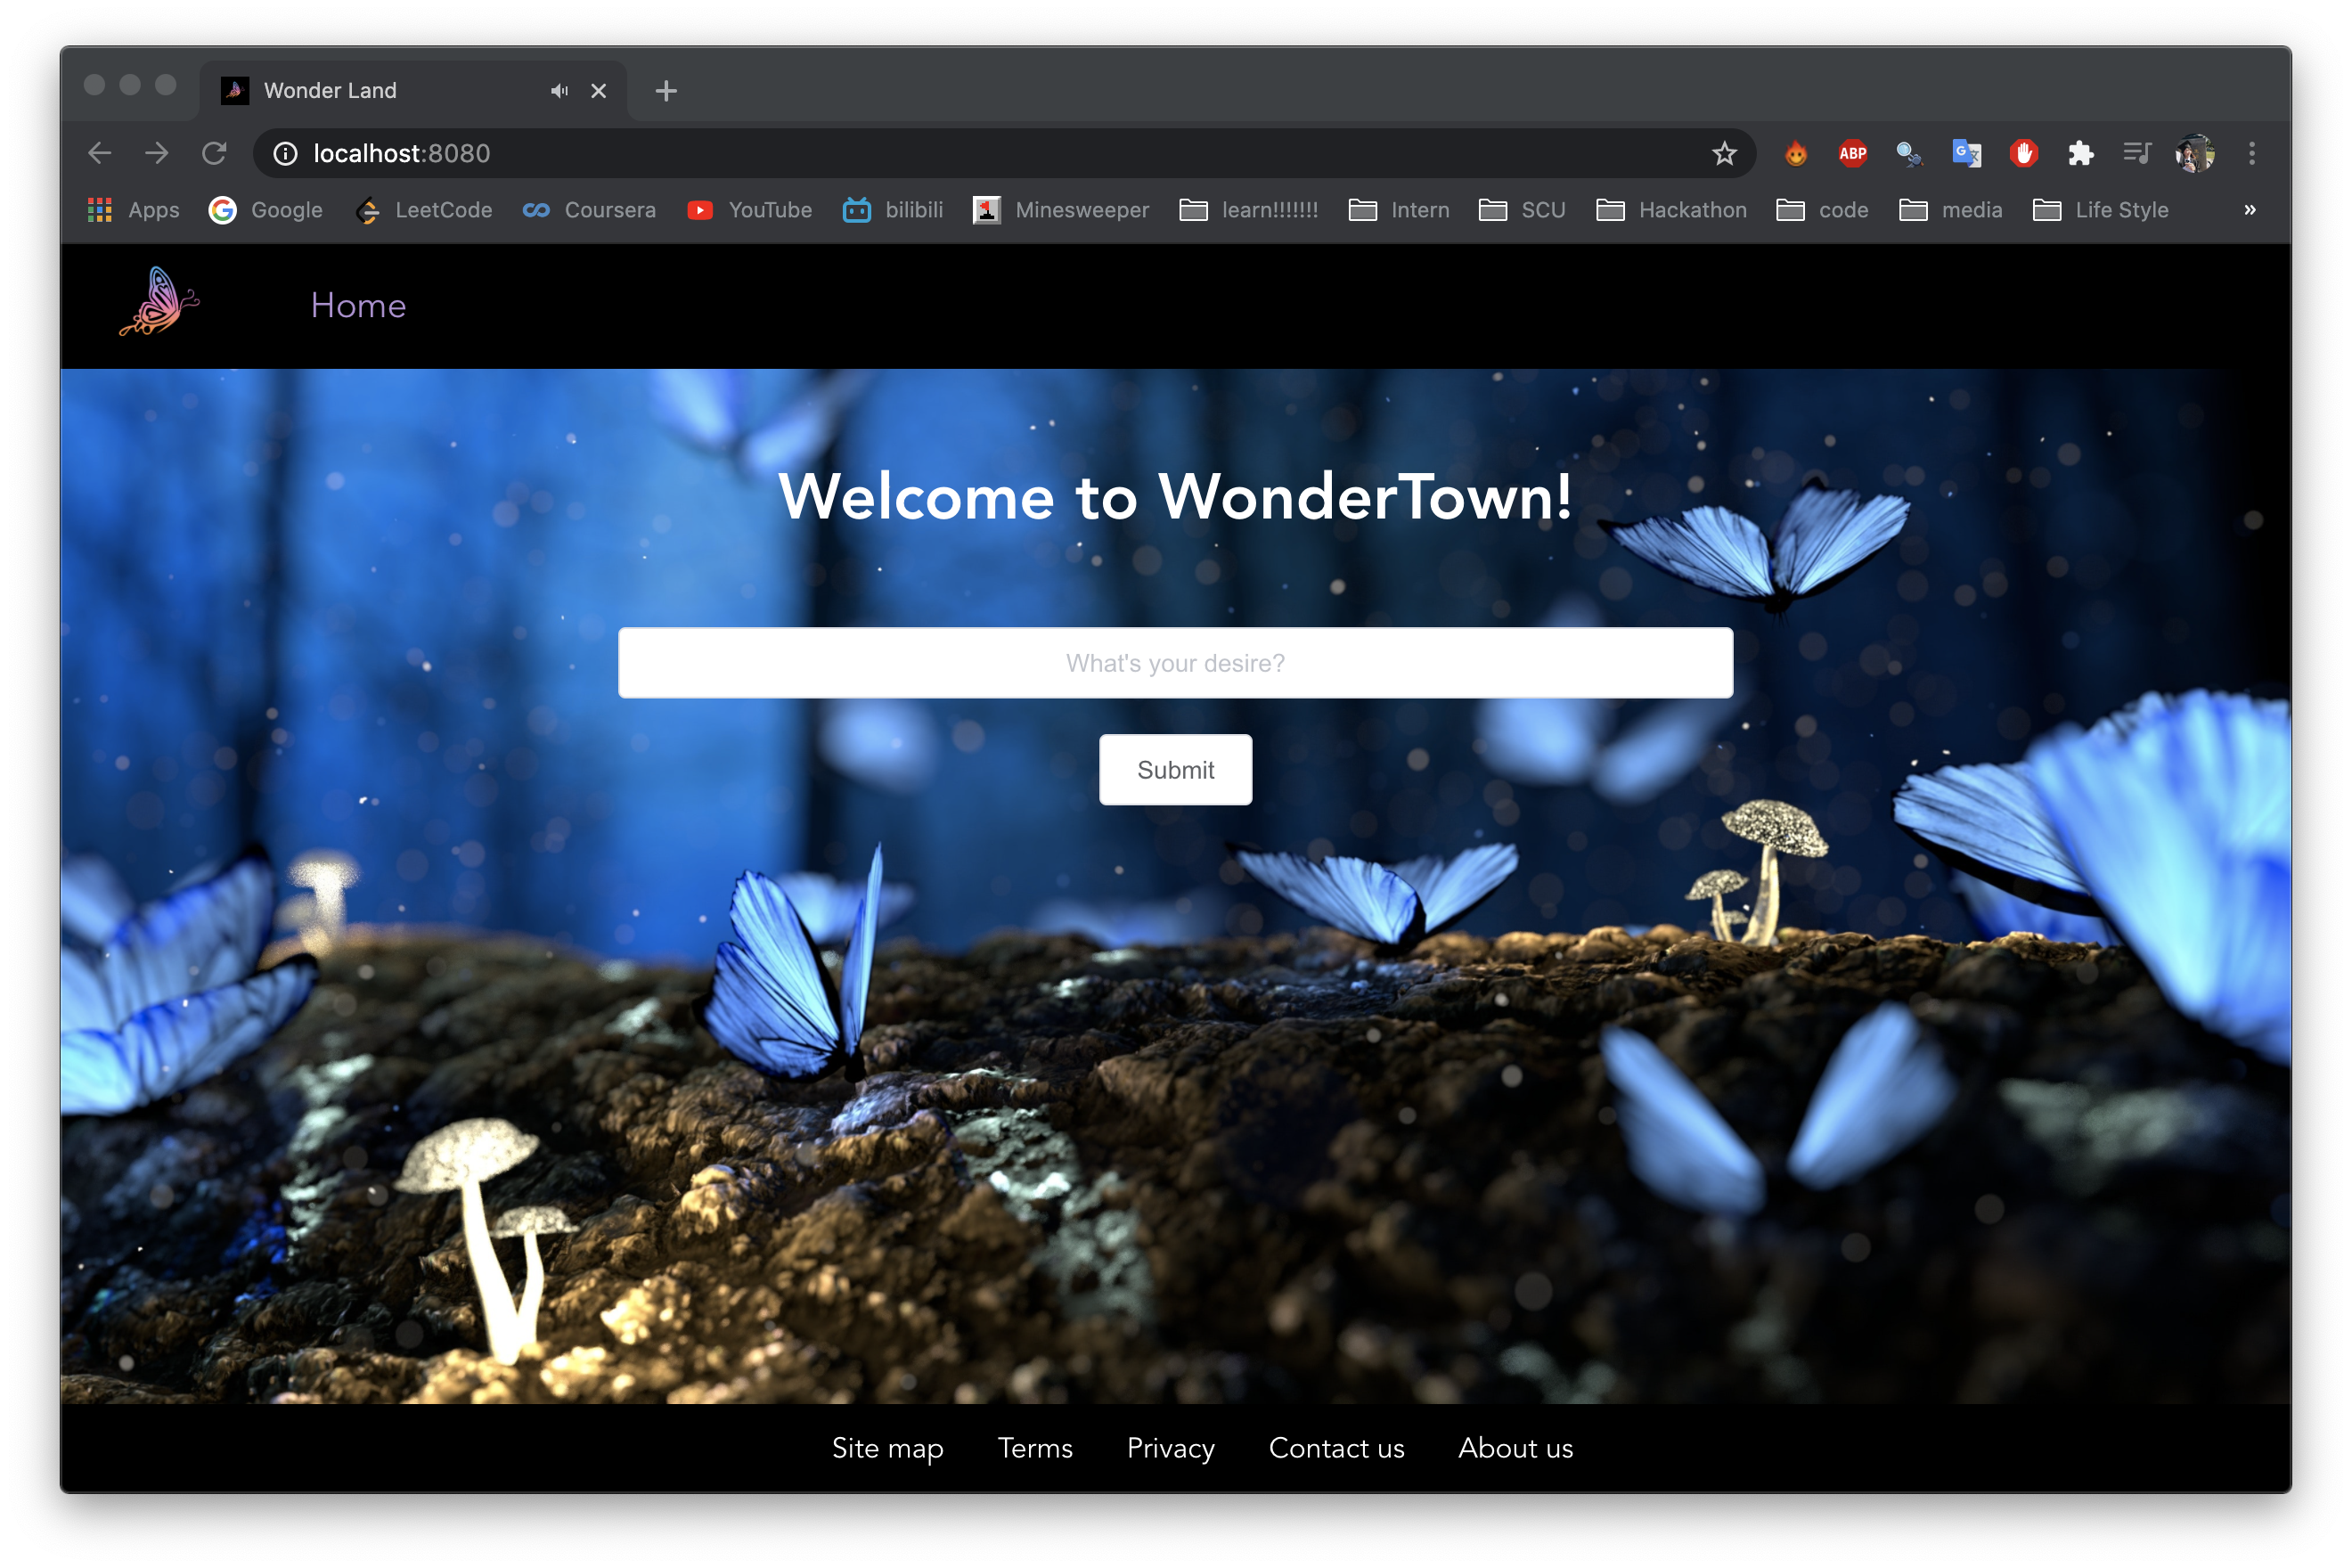View site information icon
2352x1568 pixels.
pos(286,153)
